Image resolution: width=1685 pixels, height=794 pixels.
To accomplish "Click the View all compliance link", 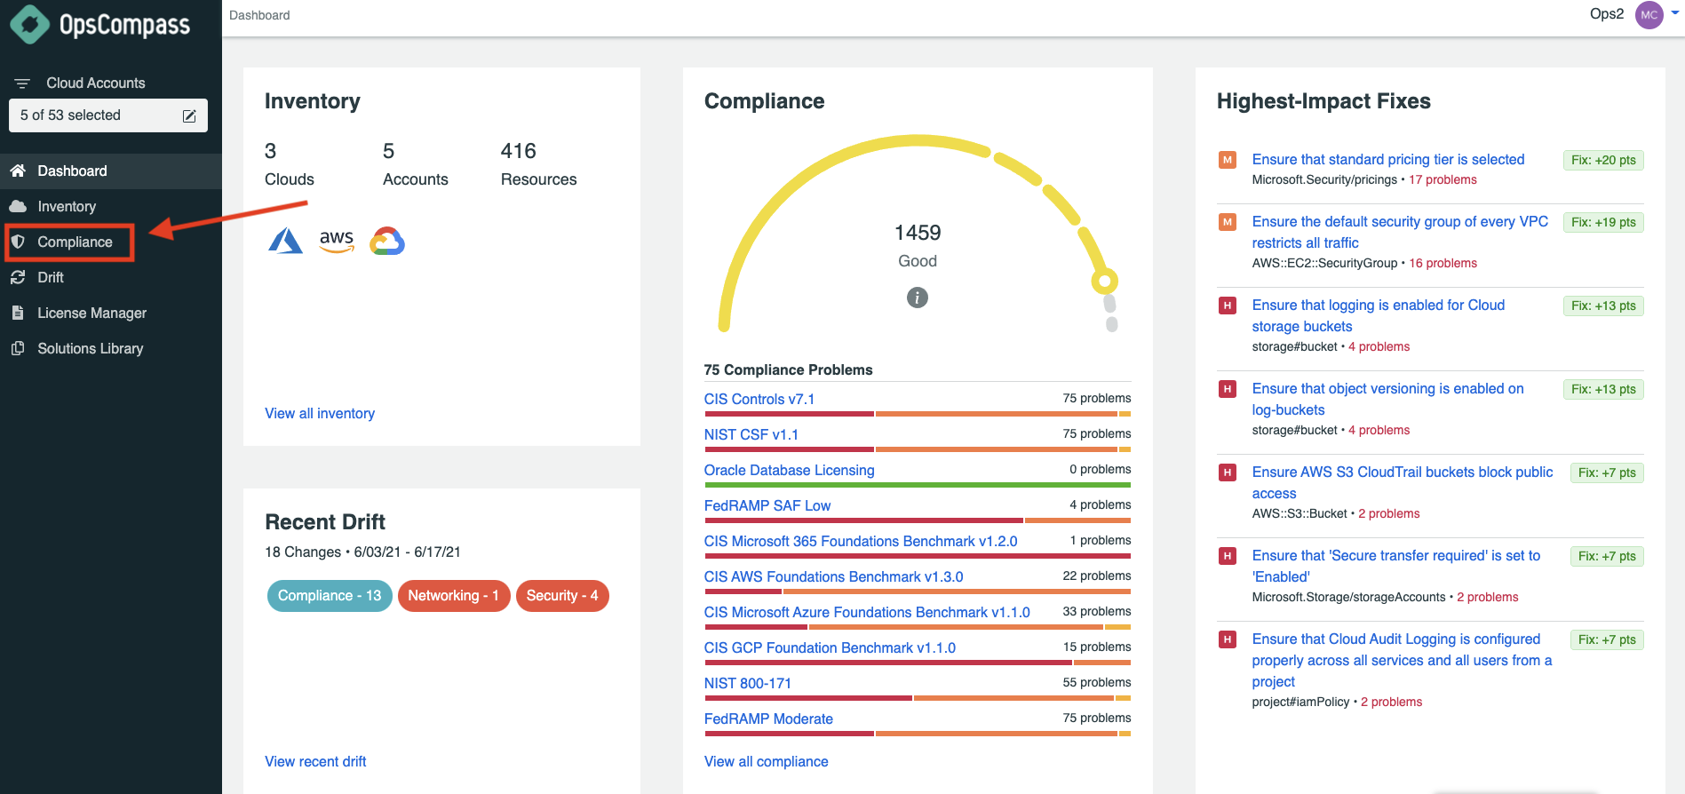I will tap(766, 762).
